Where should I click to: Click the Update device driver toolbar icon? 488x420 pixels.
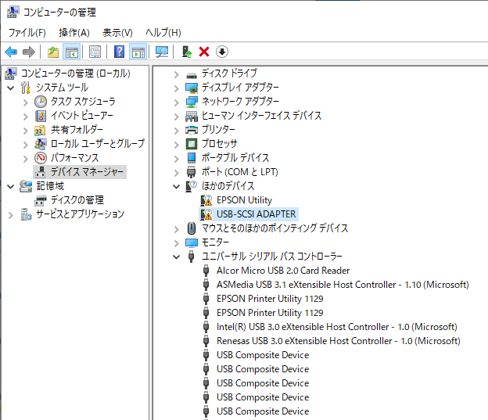click(186, 52)
